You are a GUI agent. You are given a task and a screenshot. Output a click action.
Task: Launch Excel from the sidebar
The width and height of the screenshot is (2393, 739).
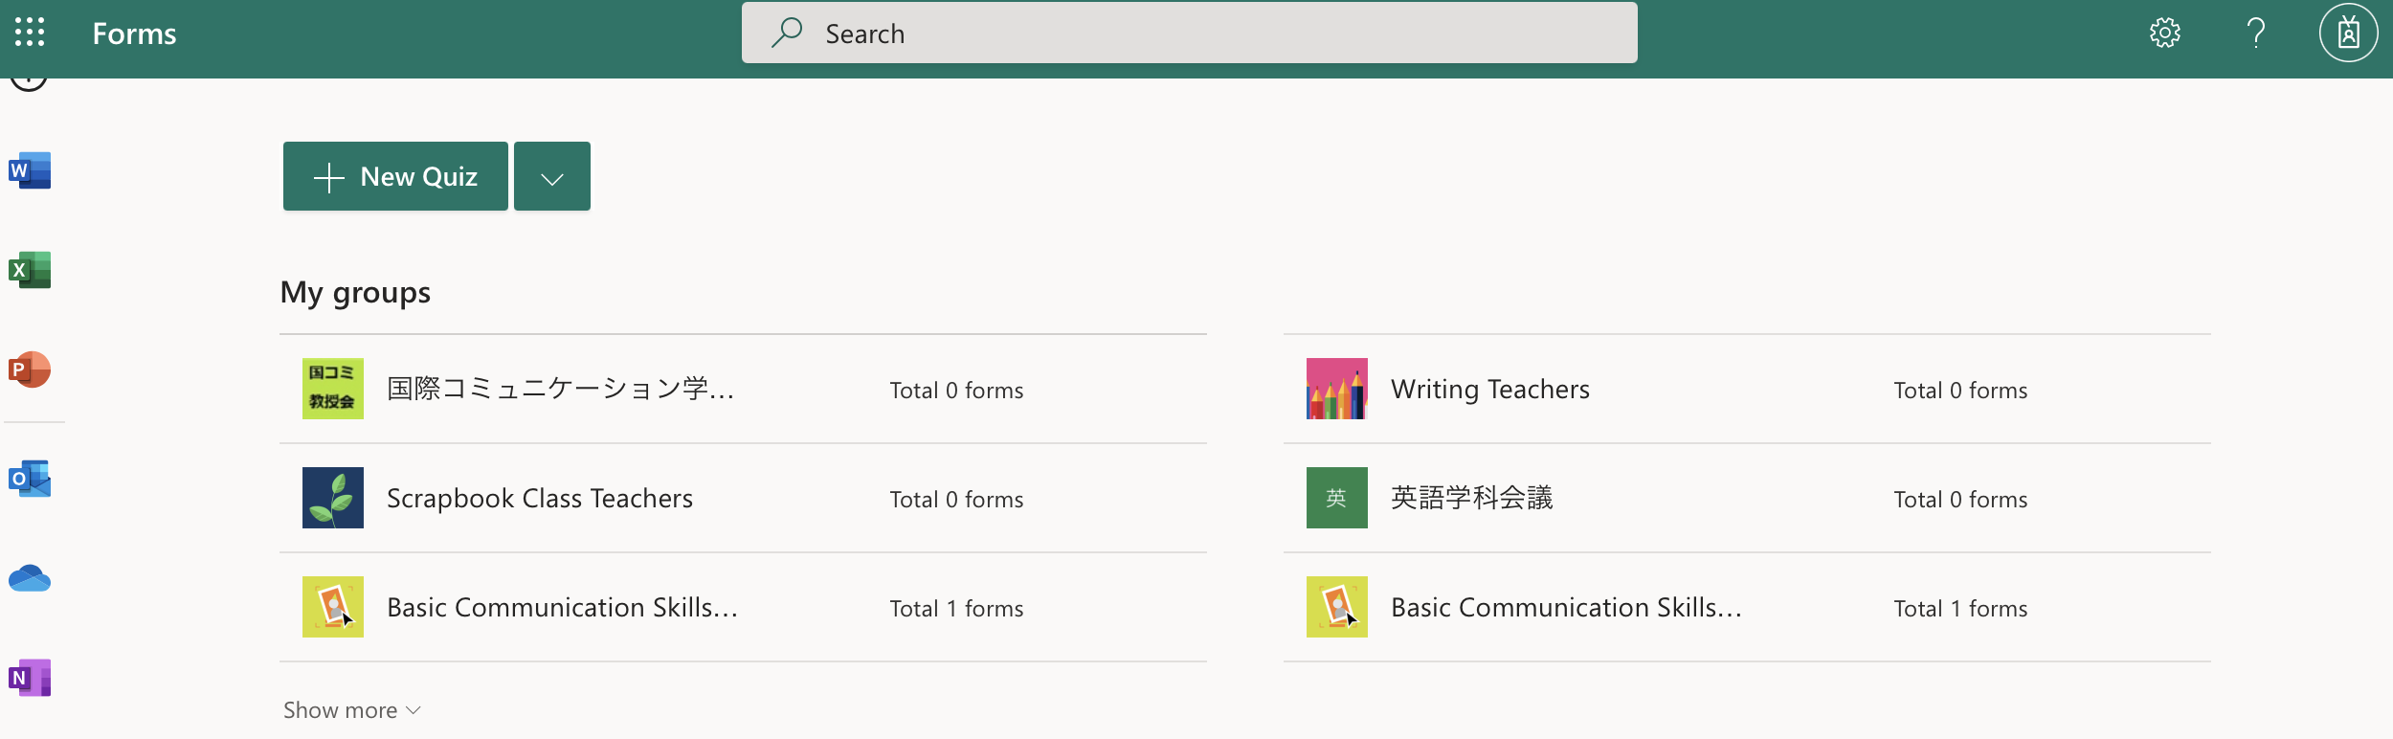[30, 270]
